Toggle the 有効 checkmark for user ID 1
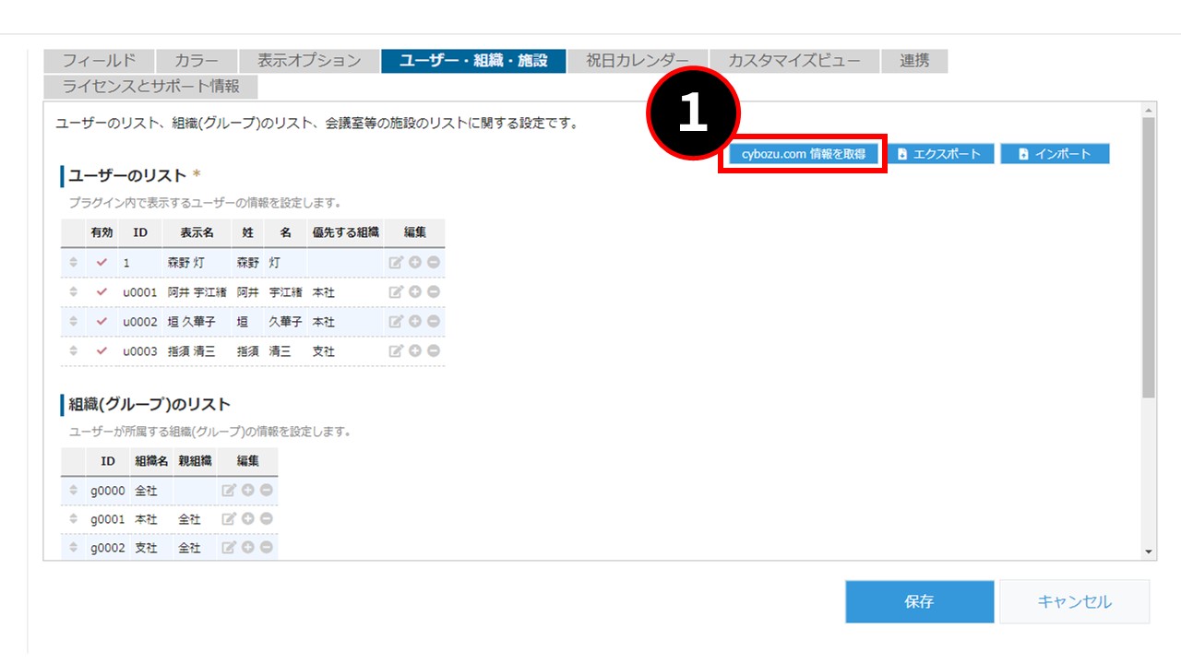The width and height of the screenshot is (1181, 664). coord(102,263)
